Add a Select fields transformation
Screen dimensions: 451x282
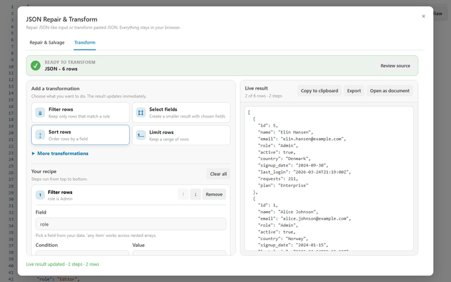(x=181, y=113)
